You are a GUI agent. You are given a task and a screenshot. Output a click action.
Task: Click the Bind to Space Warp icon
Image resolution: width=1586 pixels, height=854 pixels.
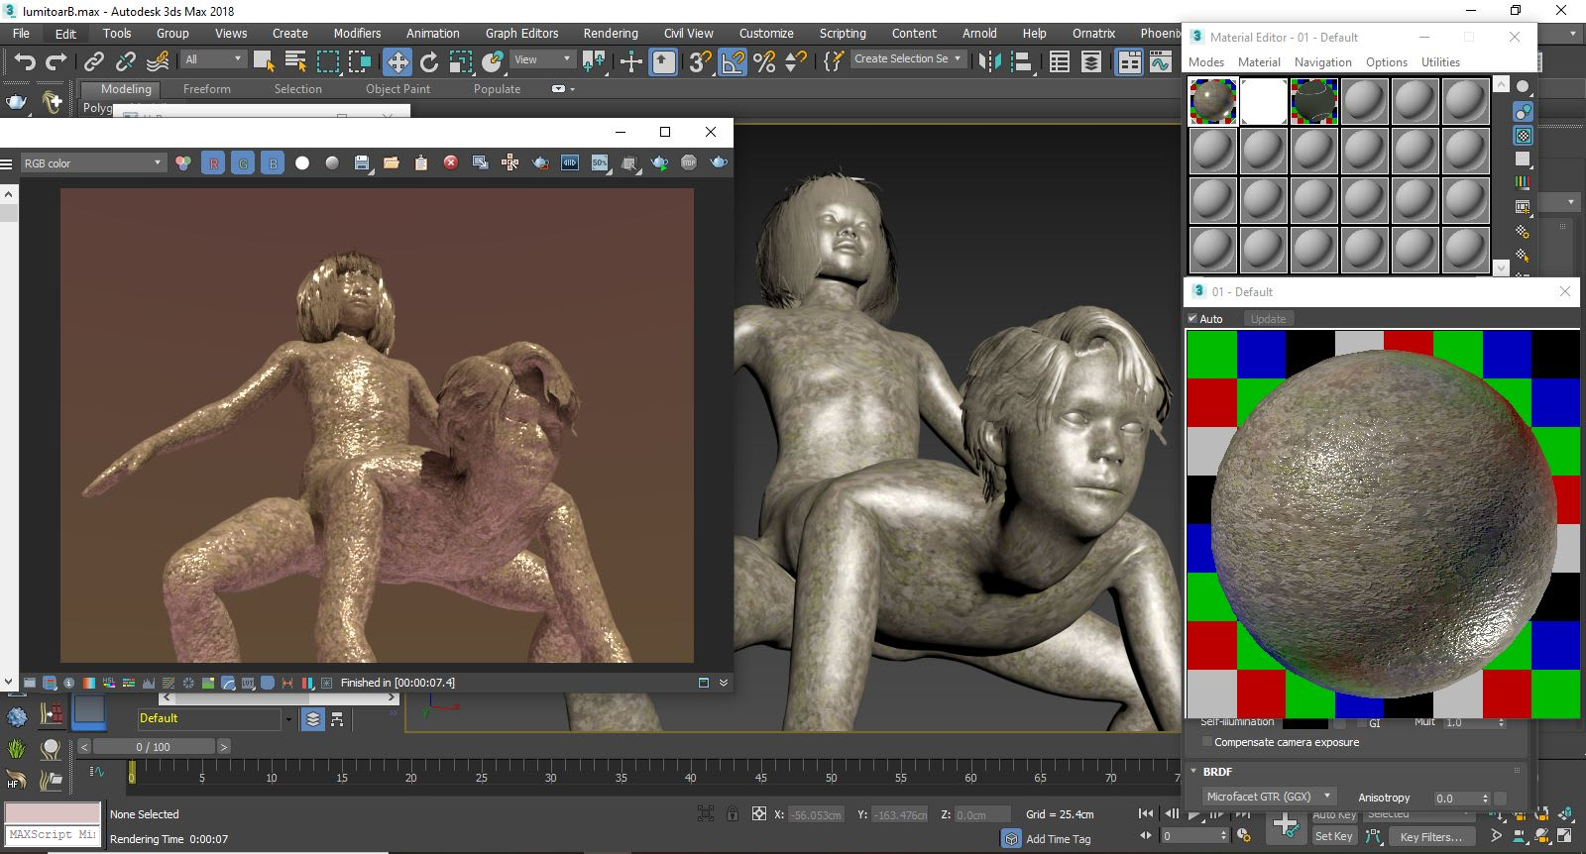pyautogui.click(x=158, y=61)
